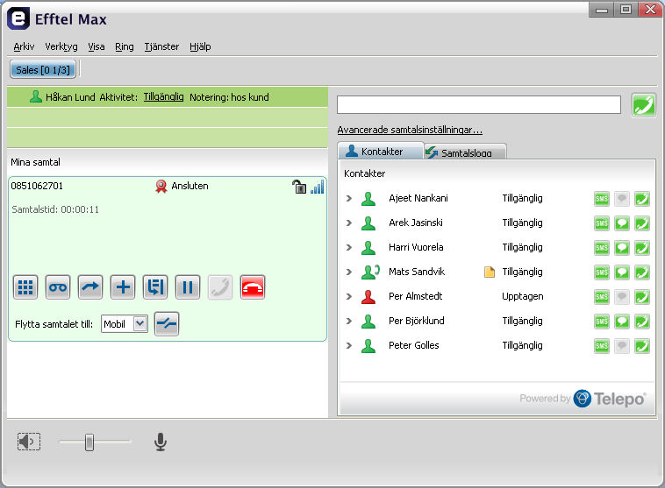Viewport: 665px width, 488px height.
Task: Send SMS to Mats Sandvik
Action: coord(601,272)
